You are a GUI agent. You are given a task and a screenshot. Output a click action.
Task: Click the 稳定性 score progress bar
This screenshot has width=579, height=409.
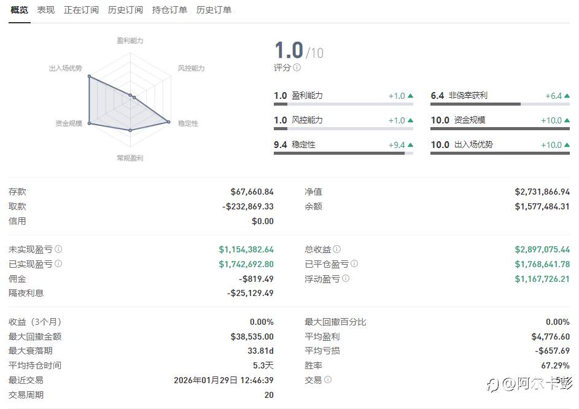pos(343,153)
